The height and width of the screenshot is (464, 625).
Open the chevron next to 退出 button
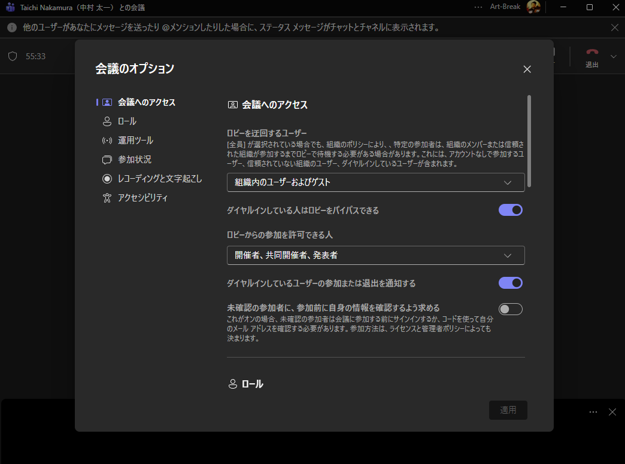[x=613, y=56]
